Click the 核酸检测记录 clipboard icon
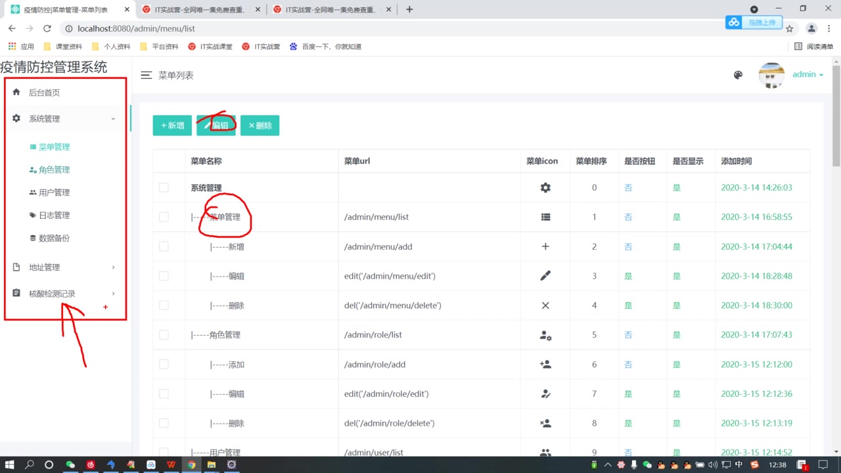The width and height of the screenshot is (841, 473). 16,294
